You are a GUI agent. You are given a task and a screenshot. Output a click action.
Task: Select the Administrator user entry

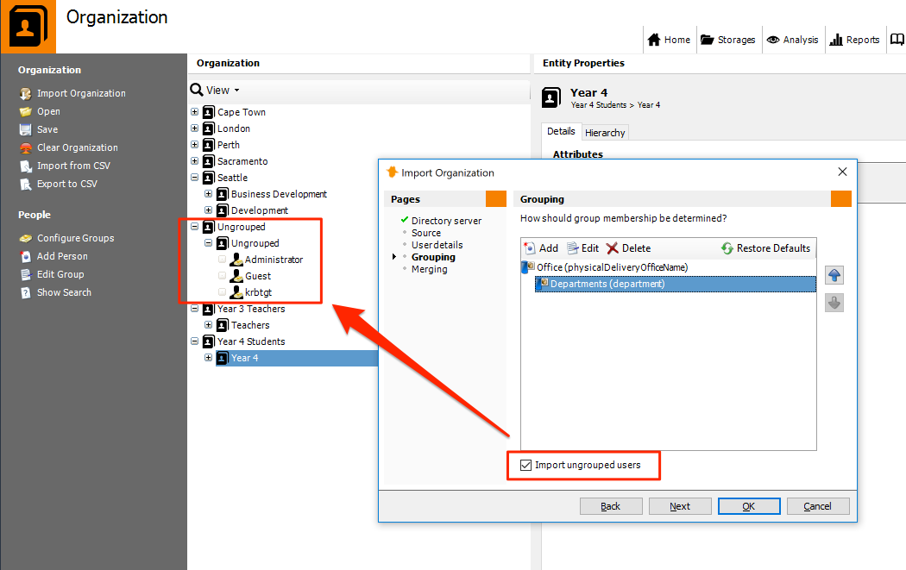click(274, 260)
